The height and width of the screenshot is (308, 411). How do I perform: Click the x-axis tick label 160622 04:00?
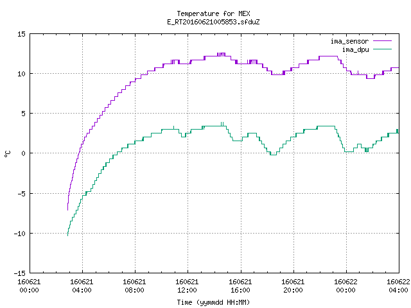tap(398, 286)
